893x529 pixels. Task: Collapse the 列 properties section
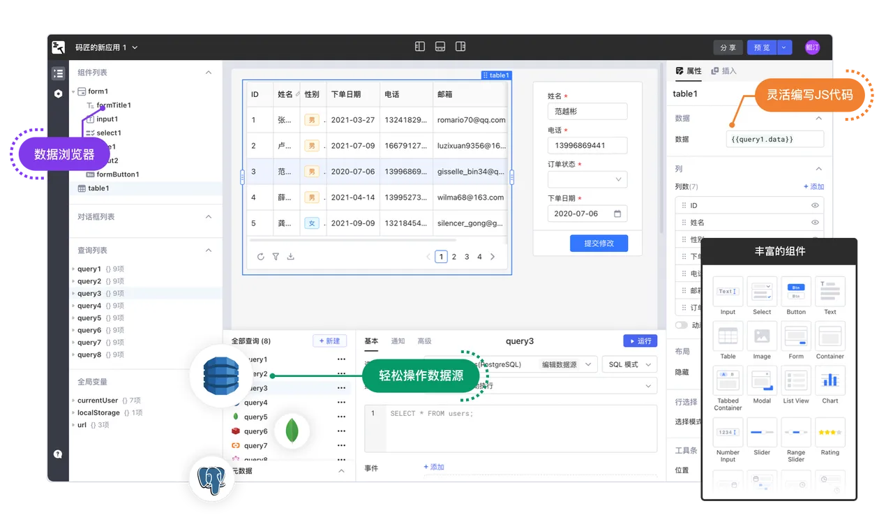[x=818, y=169]
